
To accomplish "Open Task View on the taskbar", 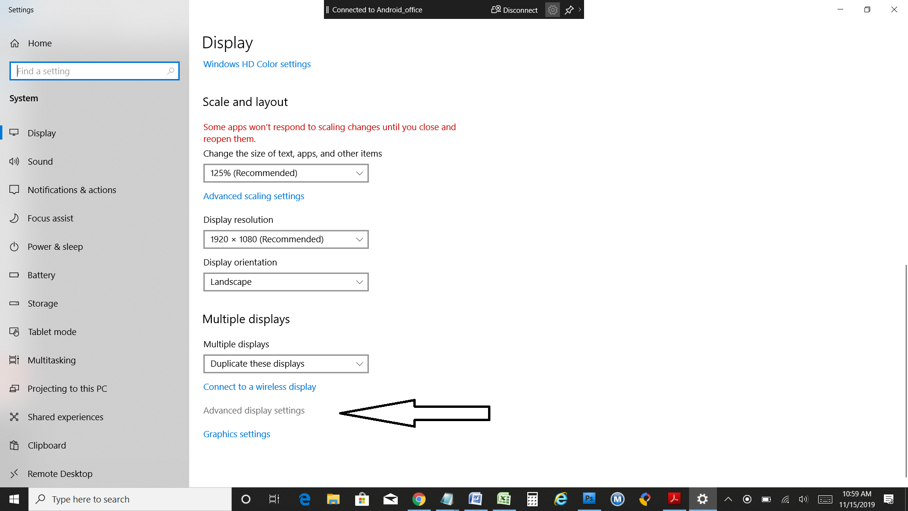I will pyautogui.click(x=274, y=499).
